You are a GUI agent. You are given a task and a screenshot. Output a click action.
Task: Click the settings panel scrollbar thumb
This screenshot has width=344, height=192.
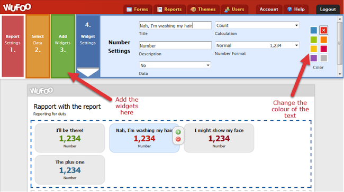click(x=340, y=43)
